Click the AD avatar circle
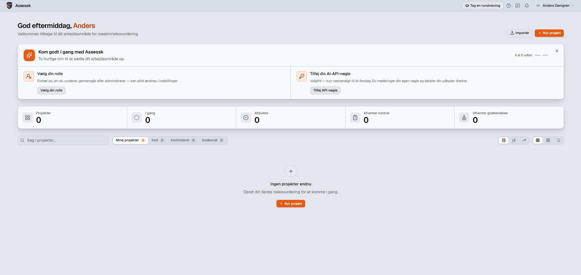Image resolution: width=581 pixels, height=275 pixels. point(538,5)
